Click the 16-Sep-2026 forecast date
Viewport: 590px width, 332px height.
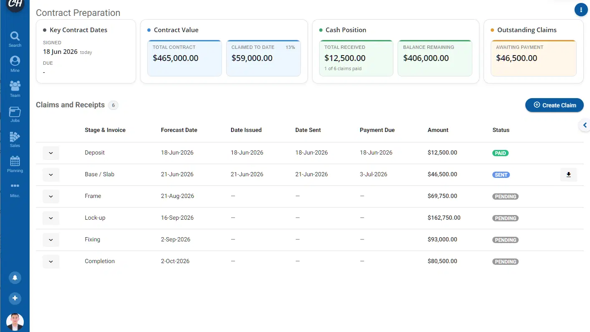coord(177,218)
